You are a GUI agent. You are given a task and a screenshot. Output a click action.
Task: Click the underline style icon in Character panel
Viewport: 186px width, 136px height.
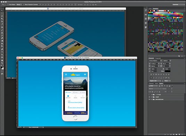pos(166,75)
